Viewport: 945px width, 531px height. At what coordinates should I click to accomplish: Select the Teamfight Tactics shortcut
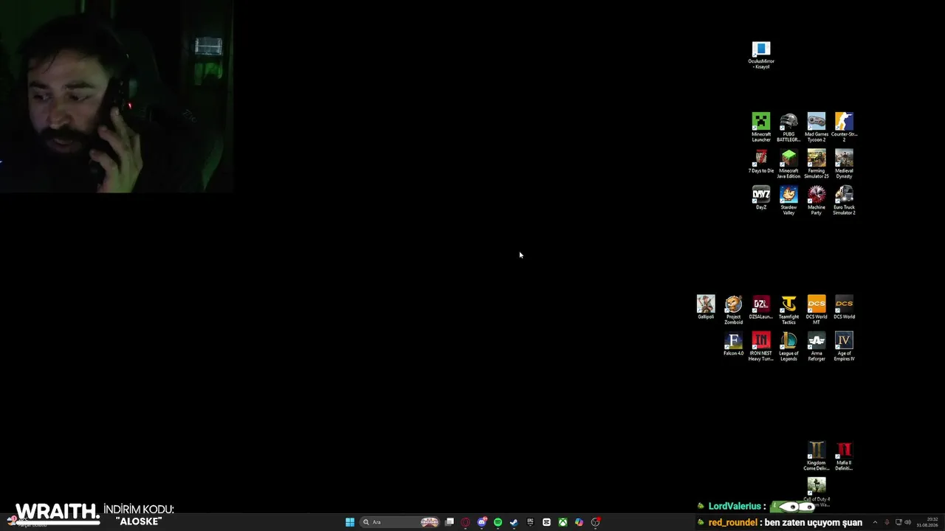point(788,310)
